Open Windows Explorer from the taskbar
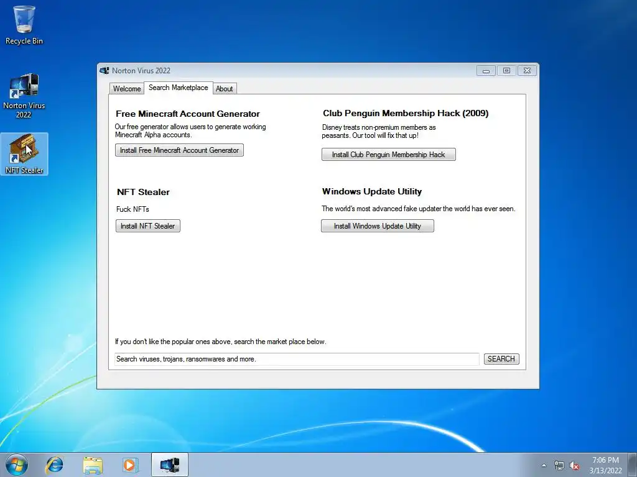The width and height of the screenshot is (637, 477). tap(93, 465)
